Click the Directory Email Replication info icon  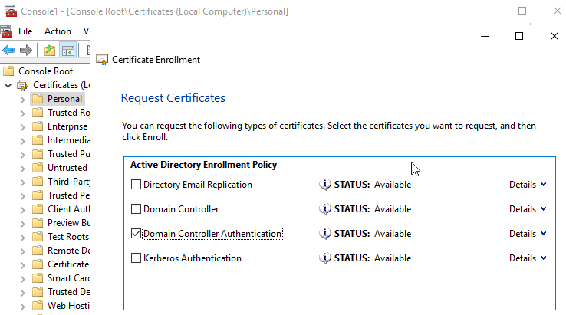325,185
